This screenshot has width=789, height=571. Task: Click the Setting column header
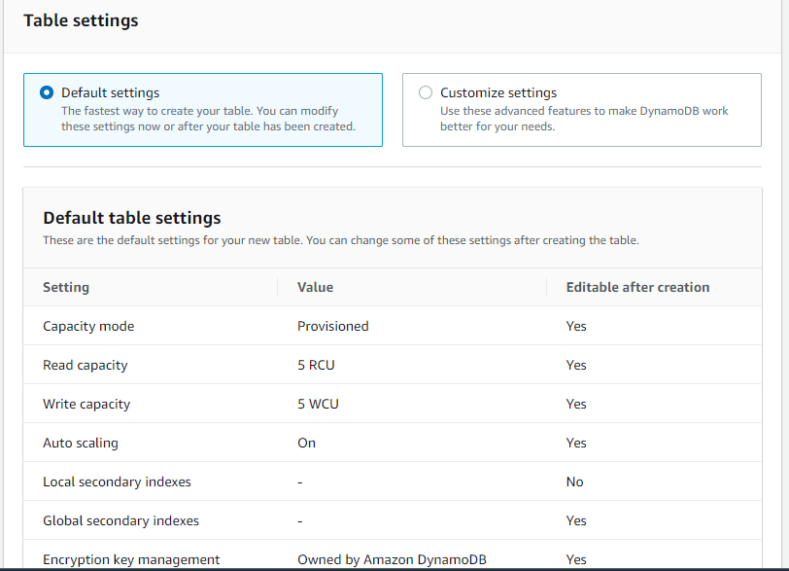pos(66,287)
